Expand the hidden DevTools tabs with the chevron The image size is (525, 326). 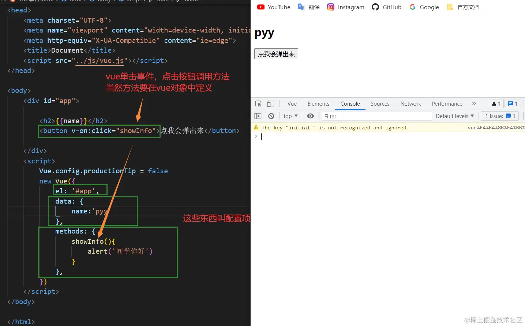pos(474,103)
